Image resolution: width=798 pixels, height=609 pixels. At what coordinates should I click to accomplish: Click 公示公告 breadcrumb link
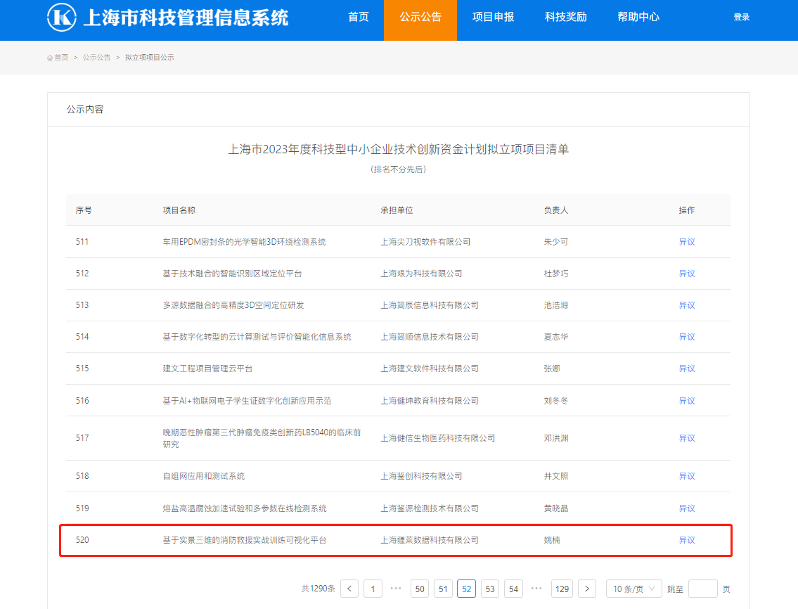click(96, 58)
